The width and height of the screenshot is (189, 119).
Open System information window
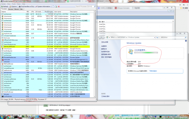point(43,6)
